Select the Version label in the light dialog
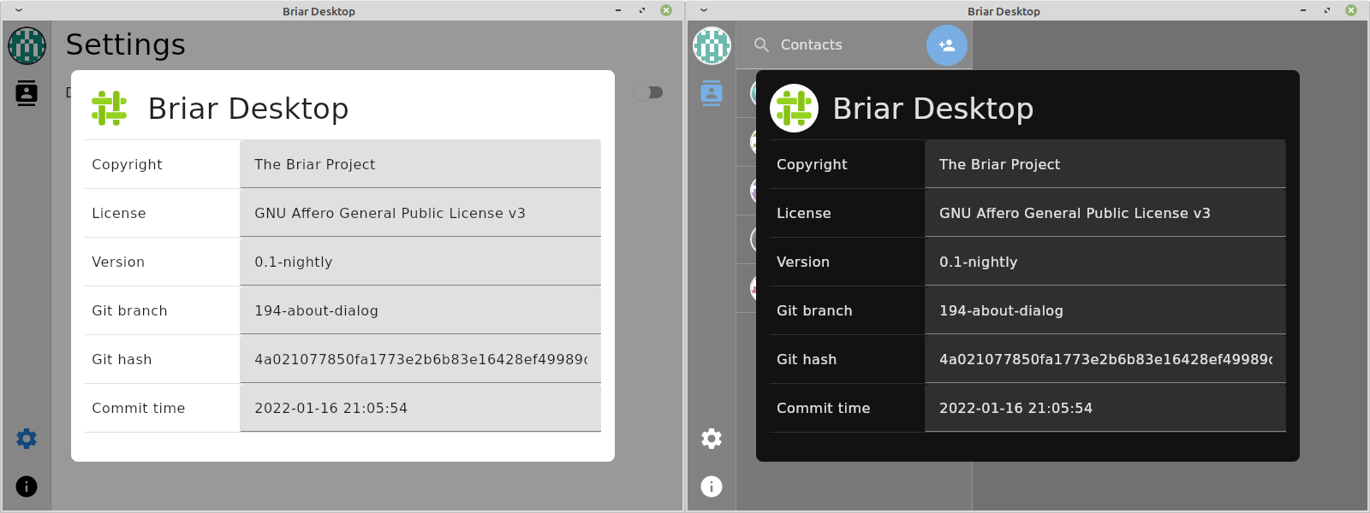 tap(118, 262)
